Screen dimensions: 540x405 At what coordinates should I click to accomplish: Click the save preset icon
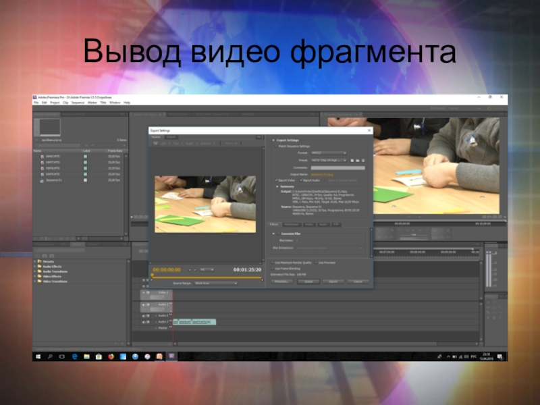tap(352, 160)
